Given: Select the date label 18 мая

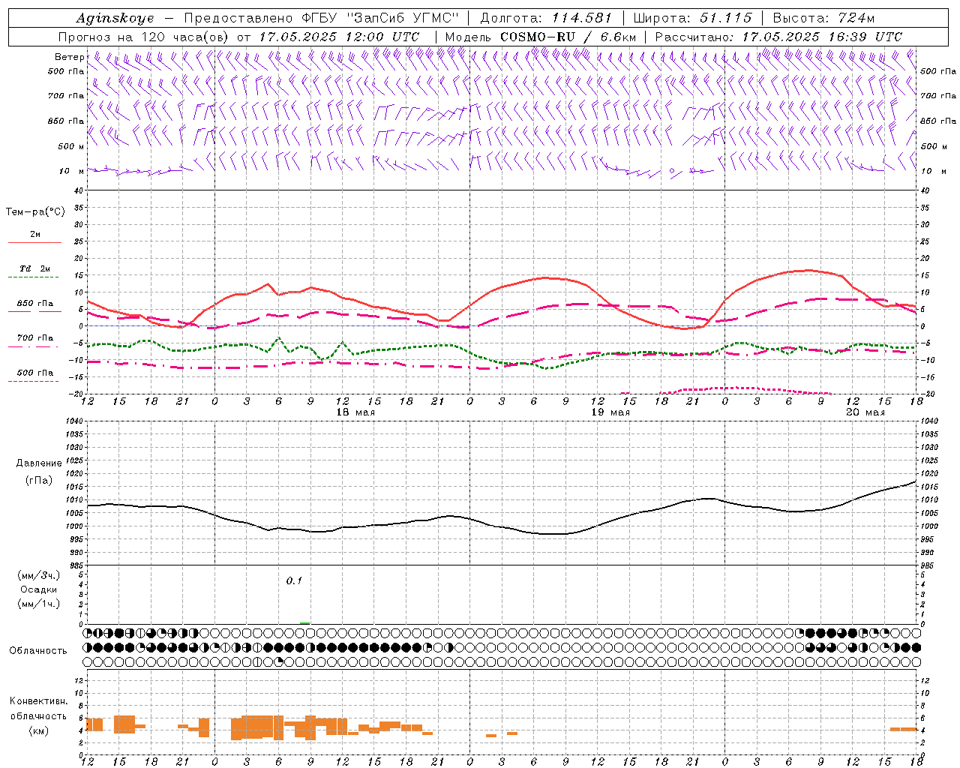Looking at the screenshot, I should [x=355, y=412].
